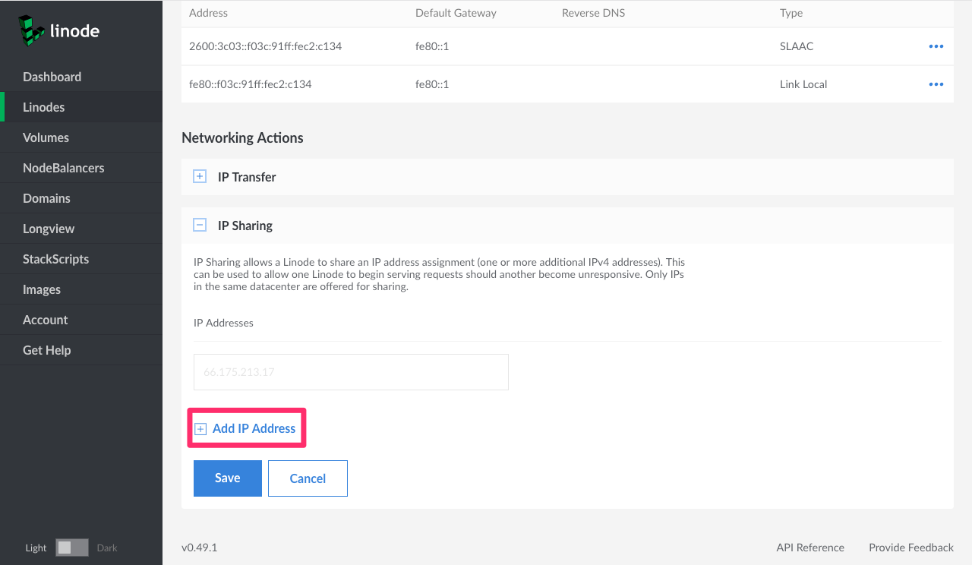Viewport: 972px width, 565px height.
Task: Navigate to Domains page
Action: [x=46, y=198]
